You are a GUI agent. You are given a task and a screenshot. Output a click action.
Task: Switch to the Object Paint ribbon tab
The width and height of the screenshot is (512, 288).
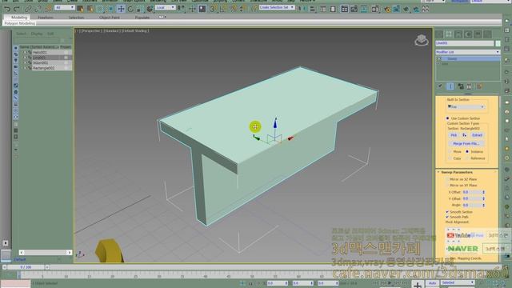110,18
